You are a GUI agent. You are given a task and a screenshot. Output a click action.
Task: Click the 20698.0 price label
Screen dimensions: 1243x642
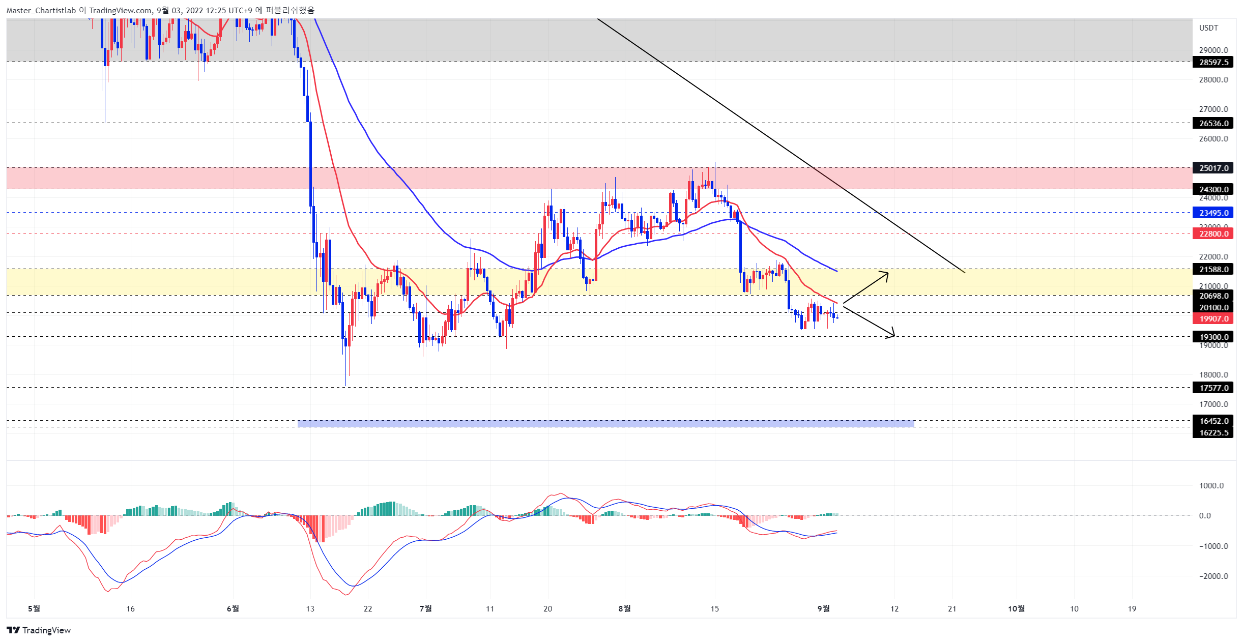point(1212,296)
